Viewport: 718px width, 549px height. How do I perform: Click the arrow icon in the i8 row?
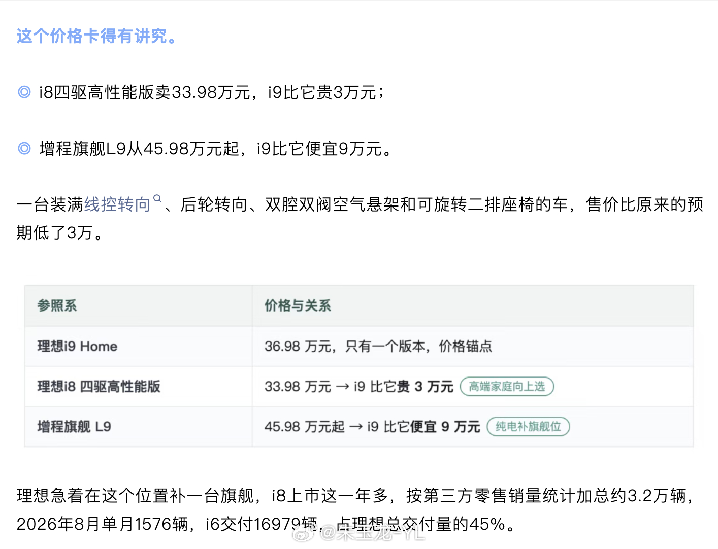point(343,387)
